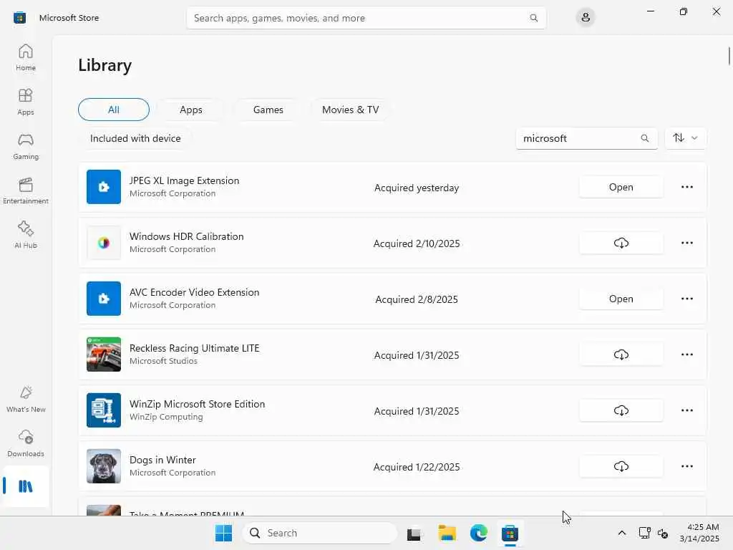Image resolution: width=733 pixels, height=550 pixels.
Task: Click the JPEG XL Image Extension title
Action: point(184,180)
